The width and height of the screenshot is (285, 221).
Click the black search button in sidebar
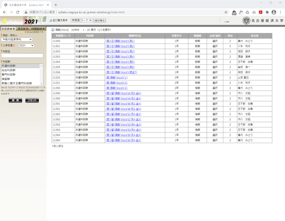15,101
